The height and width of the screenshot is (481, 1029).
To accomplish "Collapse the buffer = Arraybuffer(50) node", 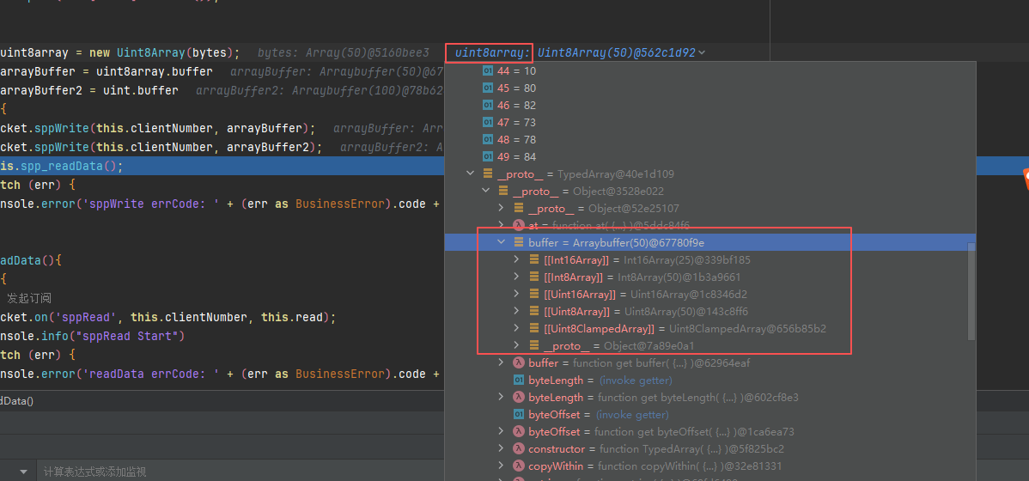I will pyautogui.click(x=502, y=243).
